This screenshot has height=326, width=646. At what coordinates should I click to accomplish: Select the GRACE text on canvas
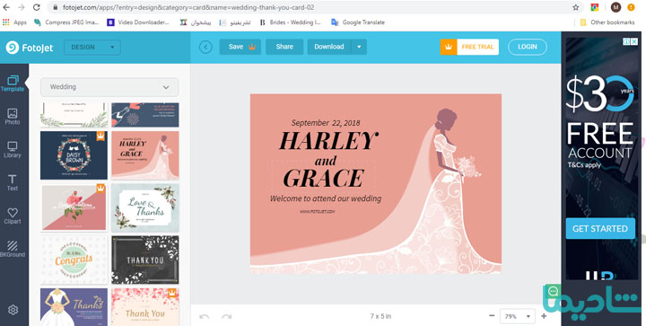(324, 179)
